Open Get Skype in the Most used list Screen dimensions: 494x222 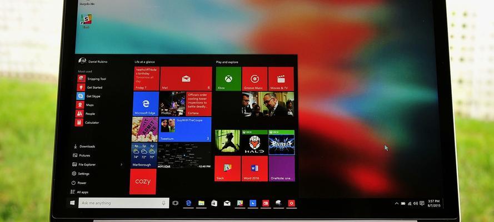[88, 96]
